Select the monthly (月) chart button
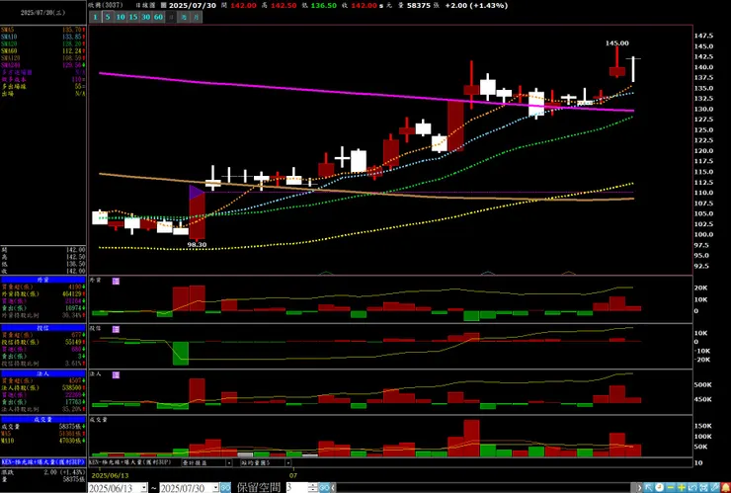Screen dimensions: 731x493 pos(197,17)
